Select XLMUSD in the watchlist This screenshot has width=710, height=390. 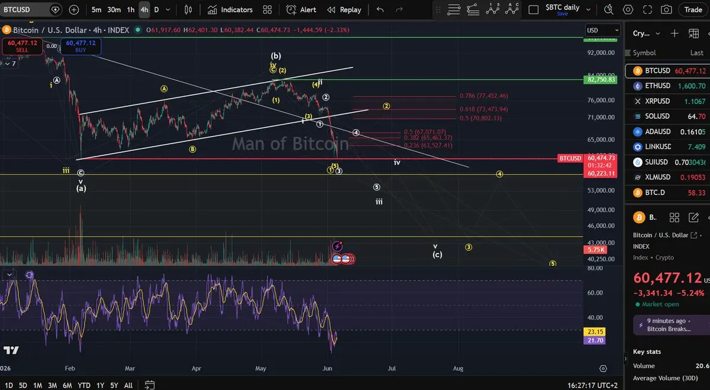point(669,177)
